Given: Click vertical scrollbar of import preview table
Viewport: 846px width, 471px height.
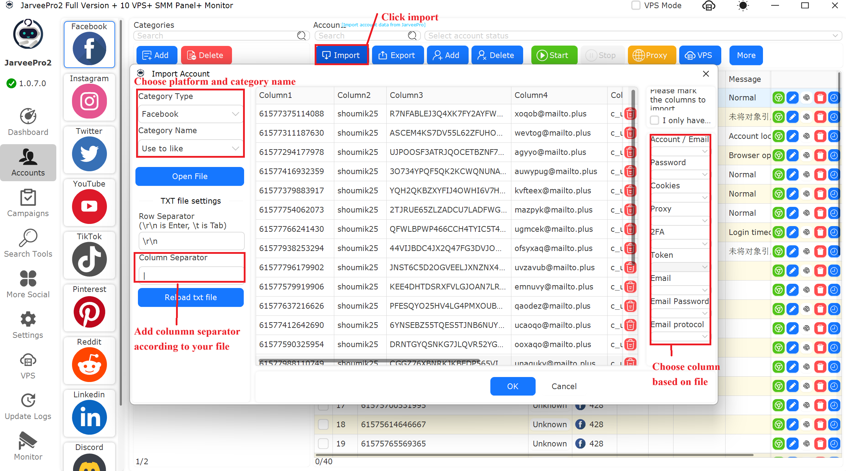Looking at the screenshot, I should coord(633,178).
